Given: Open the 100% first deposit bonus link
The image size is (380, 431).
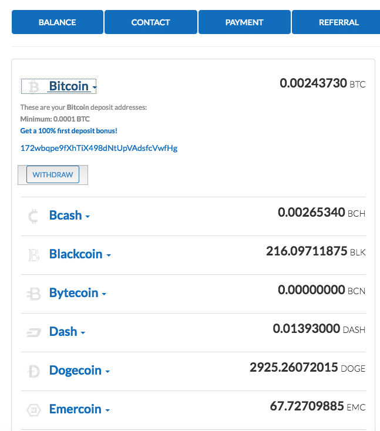Looking at the screenshot, I should [69, 131].
